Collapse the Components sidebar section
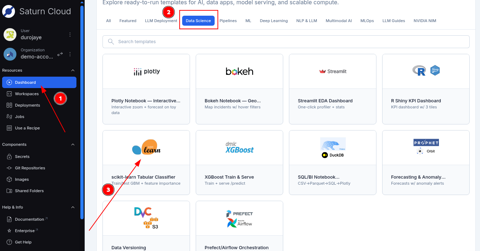Image resolution: width=480 pixels, height=251 pixels. pos(73,145)
